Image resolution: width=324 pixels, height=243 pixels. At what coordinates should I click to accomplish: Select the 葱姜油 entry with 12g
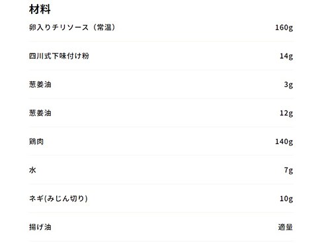click(40, 113)
